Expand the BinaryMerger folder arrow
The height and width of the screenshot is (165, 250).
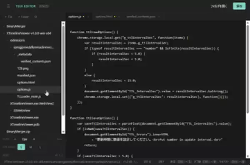(4, 27)
